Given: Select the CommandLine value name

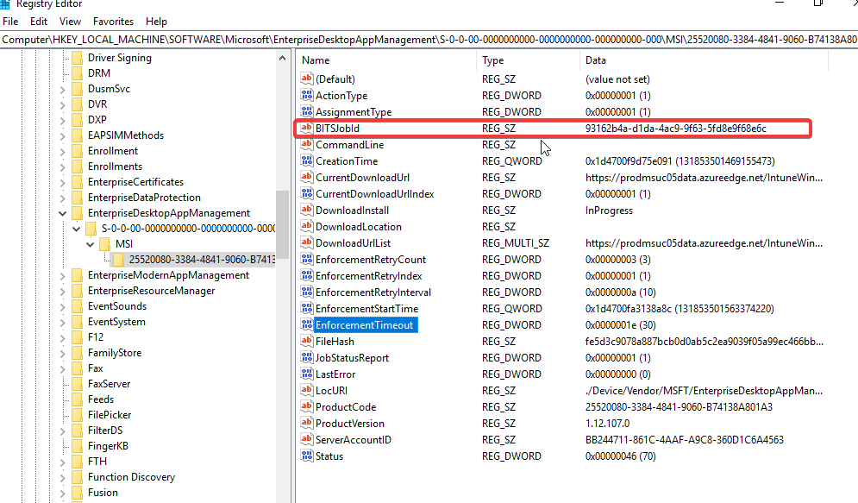Looking at the screenshot, I should pos(349,144).
